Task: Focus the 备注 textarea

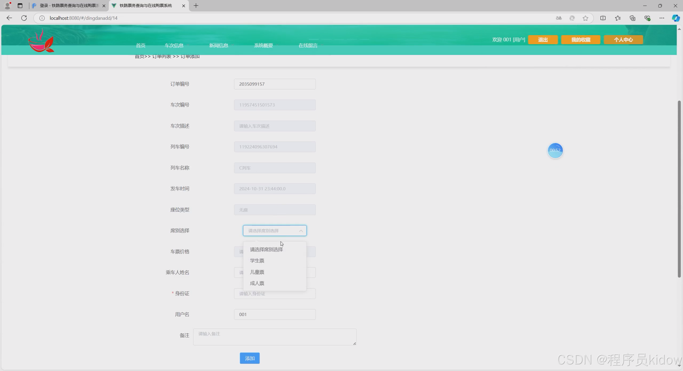Action: coord(275,337)
